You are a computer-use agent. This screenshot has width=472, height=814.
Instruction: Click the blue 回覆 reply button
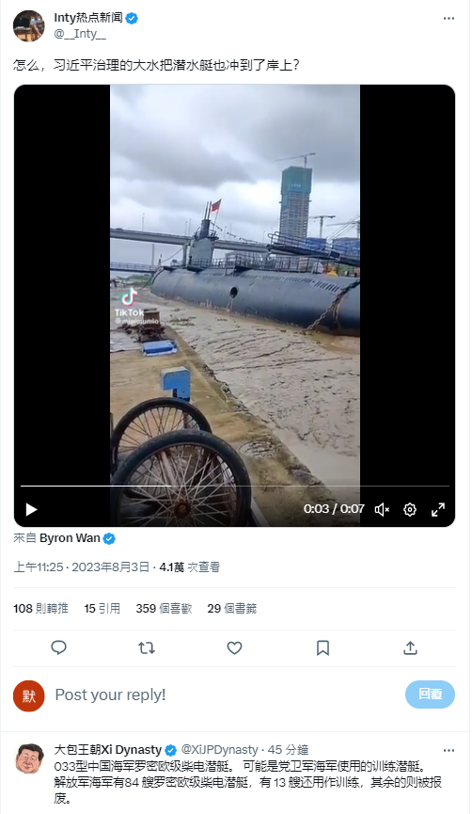430,694
